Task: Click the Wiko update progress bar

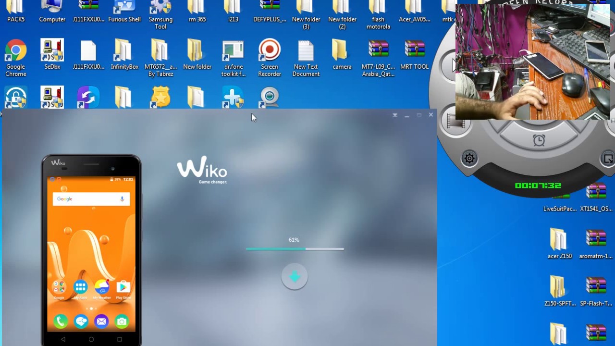Action: (x=295, y=249)
